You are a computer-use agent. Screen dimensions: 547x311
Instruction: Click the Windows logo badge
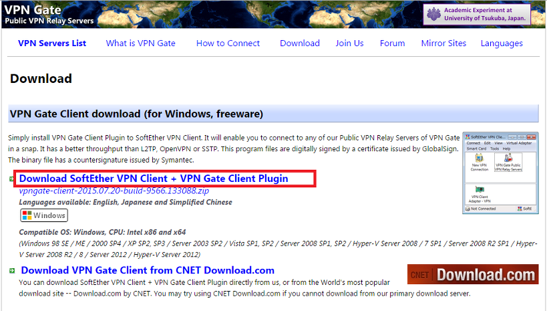(x=43, y=215)
